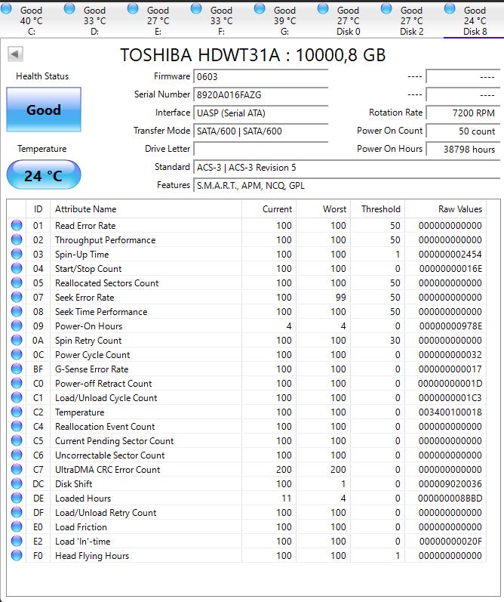Click the Firmware field 0603
Screen dimensions: 504x602
[x=261, y=76]
